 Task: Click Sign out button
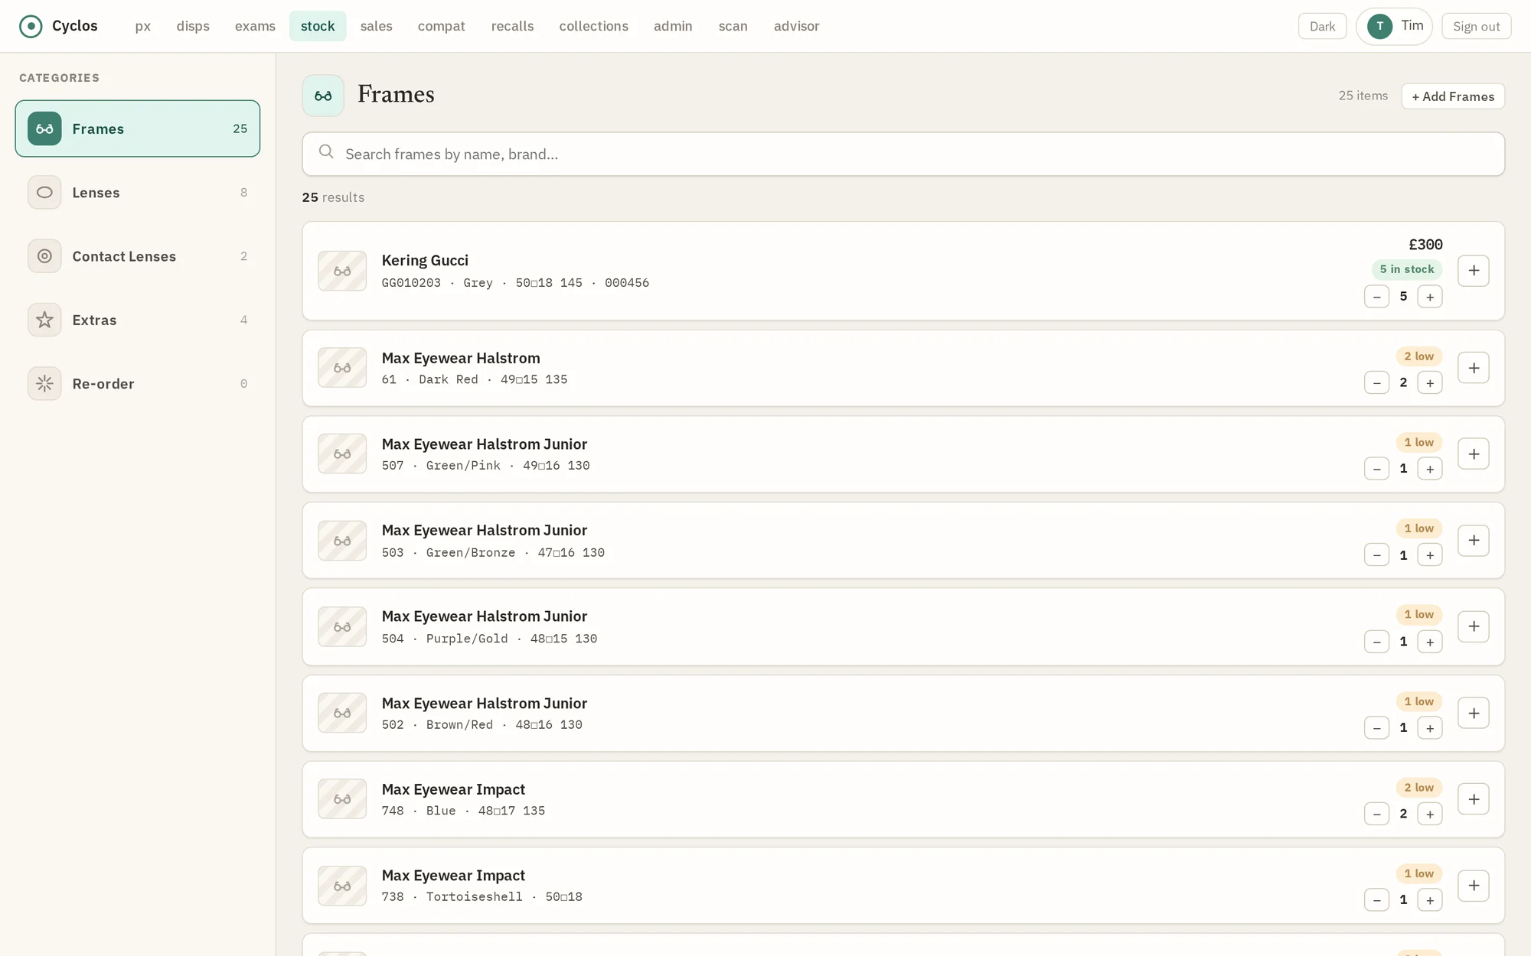point(1476,27)
